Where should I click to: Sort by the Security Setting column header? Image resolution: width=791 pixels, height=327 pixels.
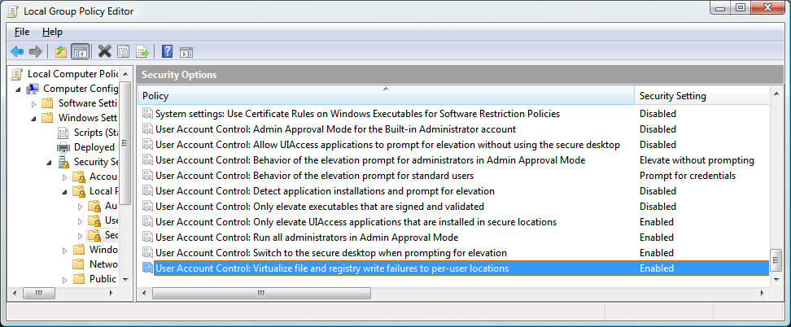[701, 95]
